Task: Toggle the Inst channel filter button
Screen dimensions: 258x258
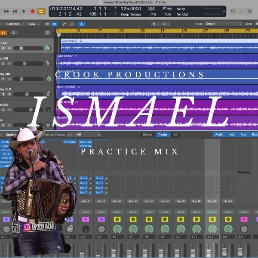Action: [x=232, y=135]
